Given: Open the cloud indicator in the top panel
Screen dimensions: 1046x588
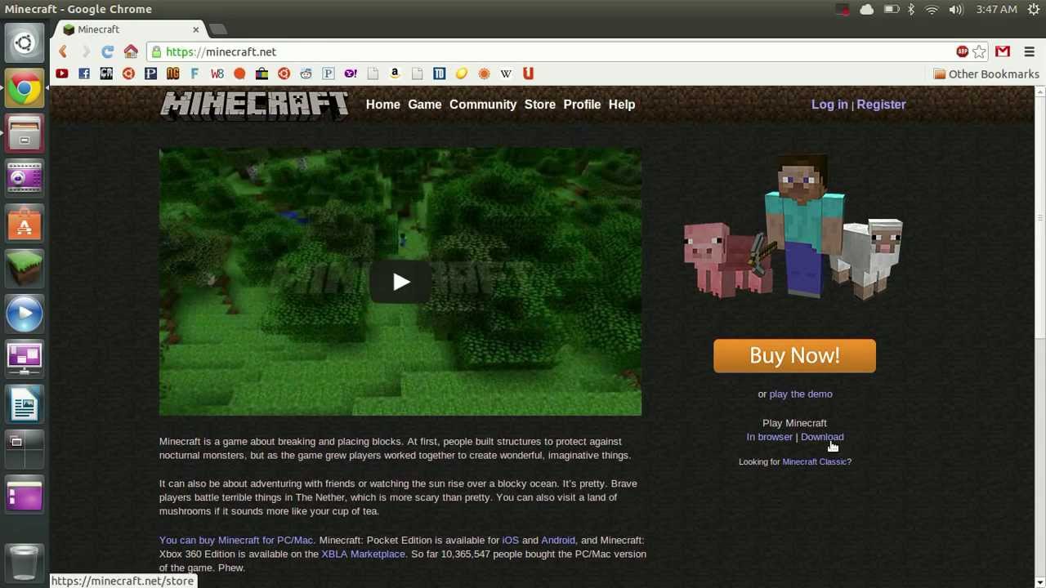Looking at the screenshot, I should tap(866, 9).
